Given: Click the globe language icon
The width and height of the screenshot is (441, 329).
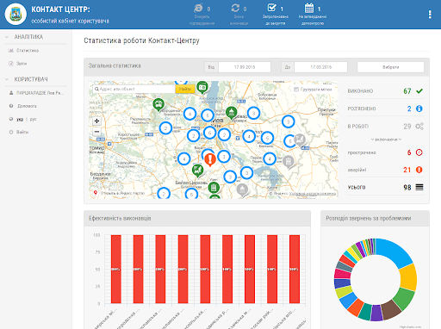Looking at the screenshot, I should tap(11, 119).
